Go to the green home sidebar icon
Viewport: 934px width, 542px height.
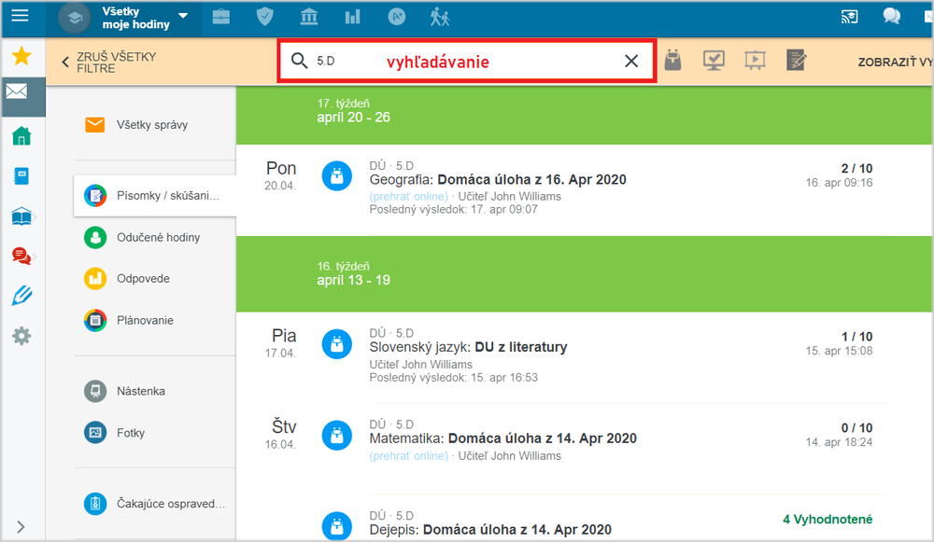pyautogui.click(x=21, y=136)
